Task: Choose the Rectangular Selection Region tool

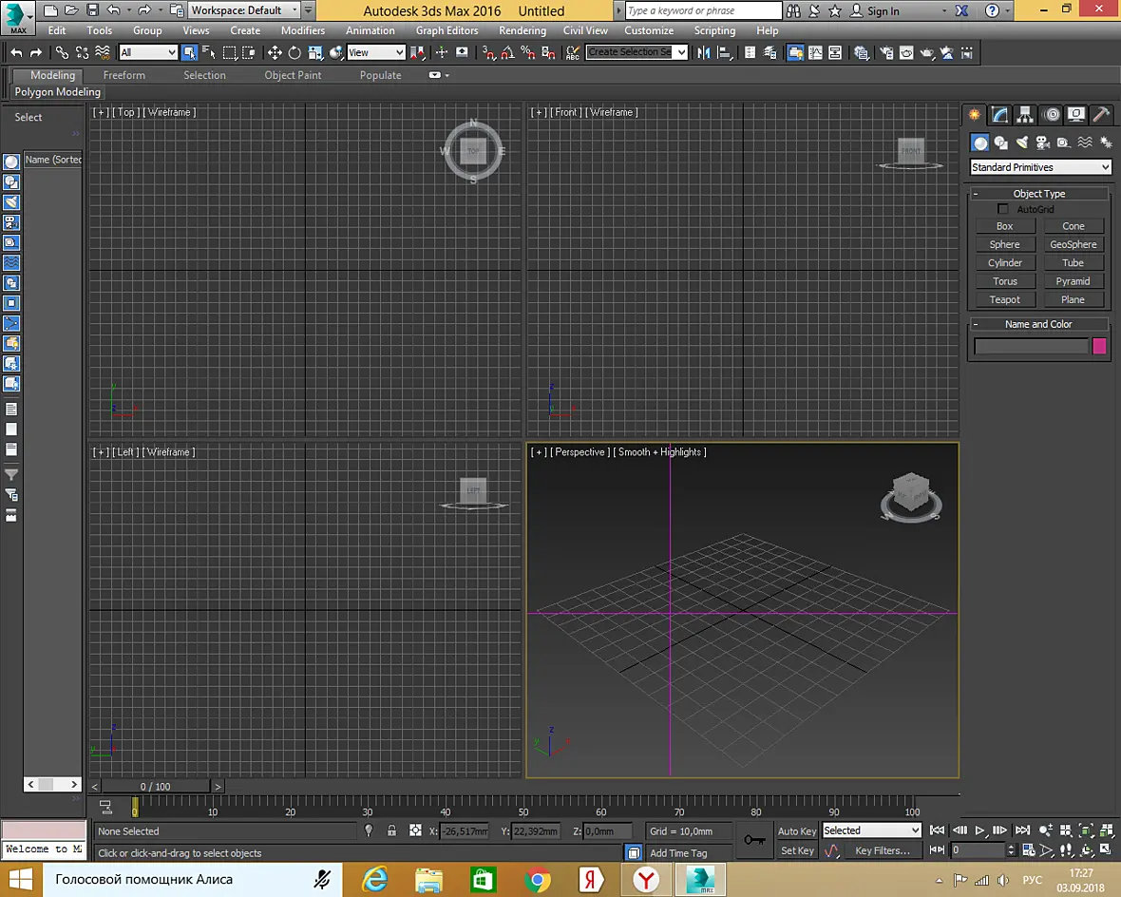Action: click(x=230, y=53)
